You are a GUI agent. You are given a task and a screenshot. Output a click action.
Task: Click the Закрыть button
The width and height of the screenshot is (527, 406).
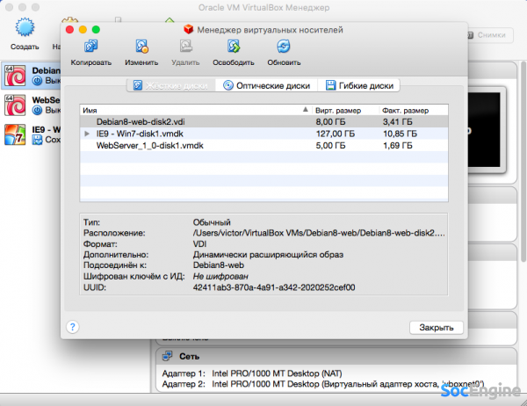(x=437, y=327)
